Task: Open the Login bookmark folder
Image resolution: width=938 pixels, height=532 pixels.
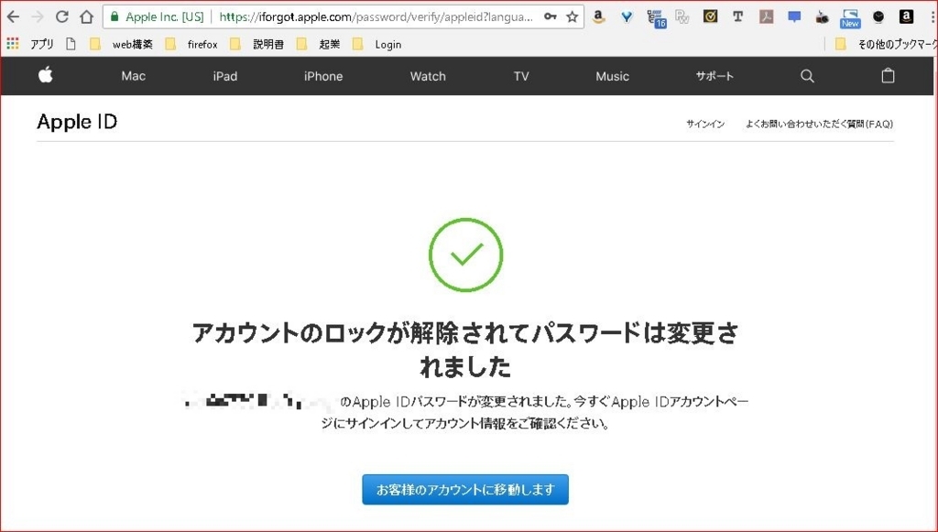Action: click(376, 44)
